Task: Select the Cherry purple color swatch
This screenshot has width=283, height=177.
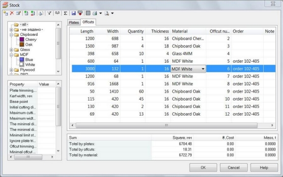Action: [x=22, y=39]
